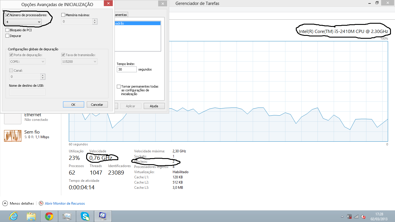Switch to Google Chrome in taskbar
The image size is (395, 222).
pyautogui.click(x=49, y=216)
